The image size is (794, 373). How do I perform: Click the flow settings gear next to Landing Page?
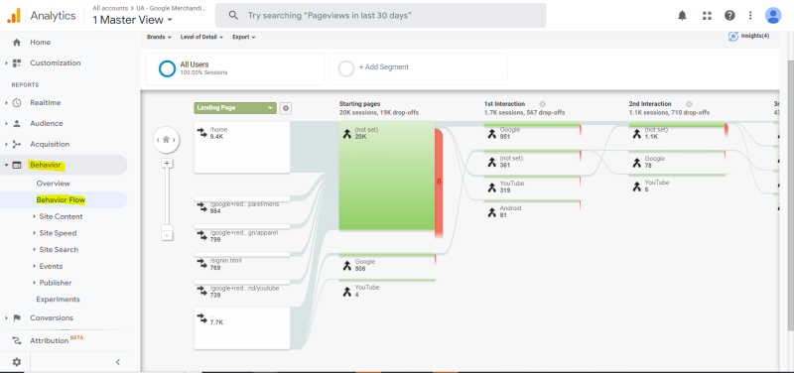point(286,108)
